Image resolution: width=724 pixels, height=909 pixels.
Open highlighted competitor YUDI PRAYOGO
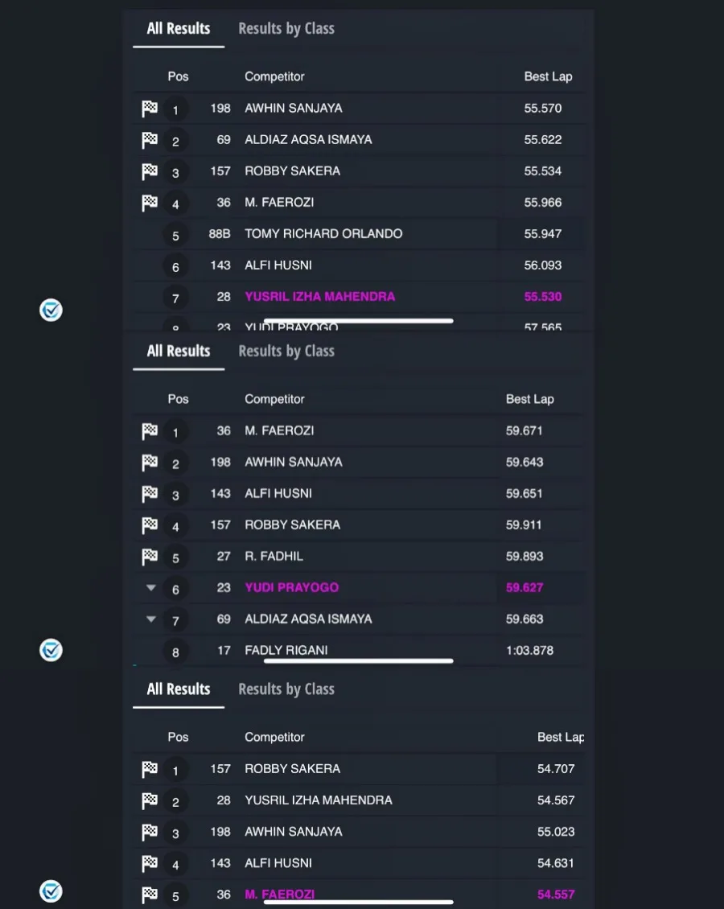click(x=291, y=588)
